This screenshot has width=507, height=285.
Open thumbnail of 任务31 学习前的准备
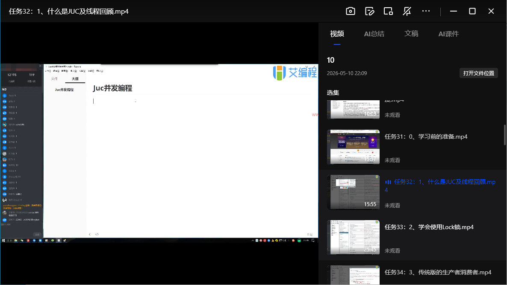click(353, 147)
